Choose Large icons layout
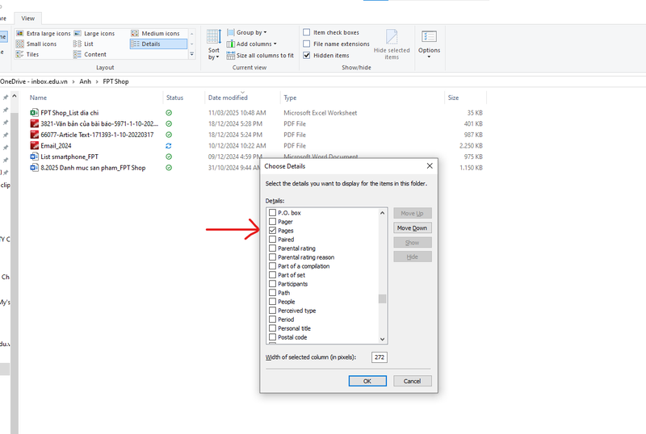Viewport: 646px width, 434px height. coord(94,33)
